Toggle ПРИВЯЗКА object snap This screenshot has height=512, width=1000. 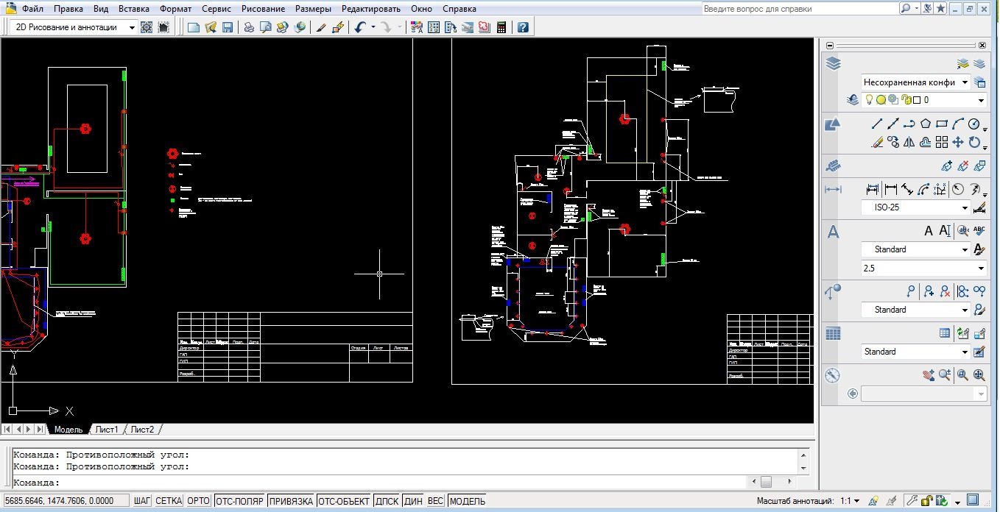click(291, 501)
